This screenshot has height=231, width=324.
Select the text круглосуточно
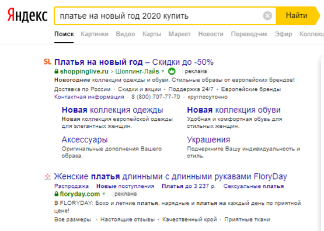(x=207, y=97)
